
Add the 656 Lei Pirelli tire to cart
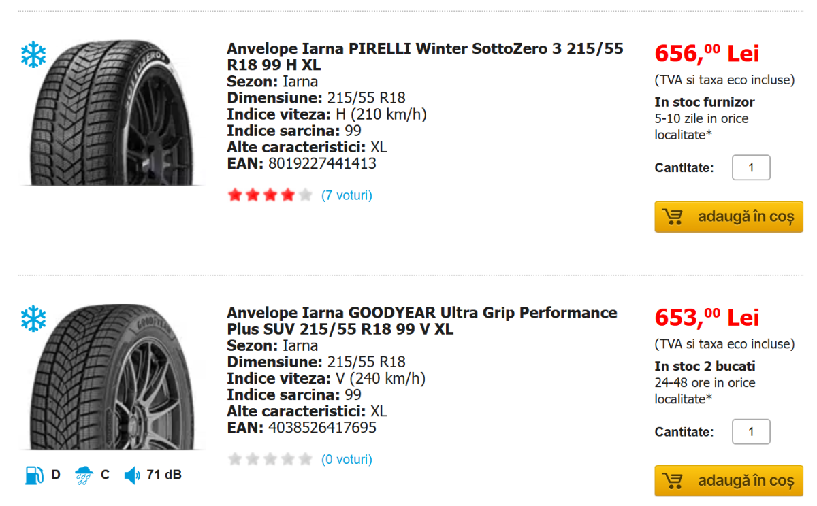pos(745,217)
